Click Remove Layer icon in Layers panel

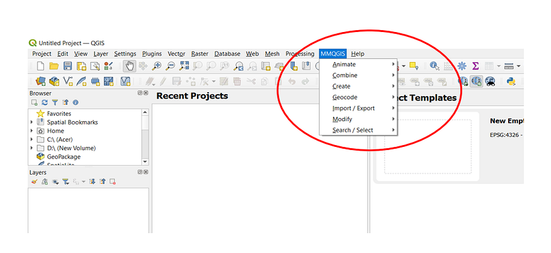[x=113, y=181]
